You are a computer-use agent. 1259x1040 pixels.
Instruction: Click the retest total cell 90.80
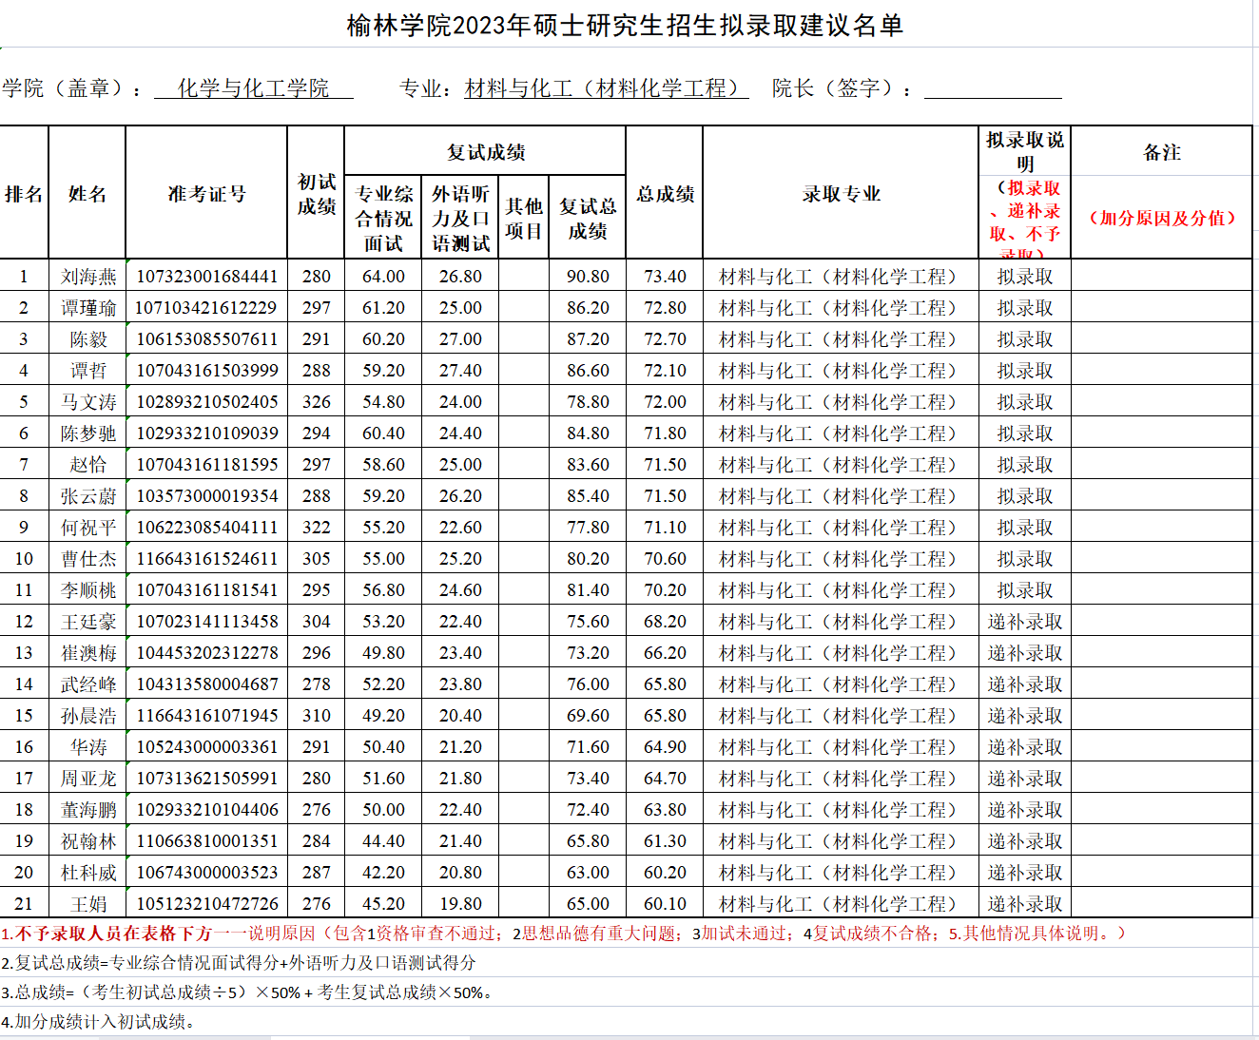click(588, 277)
